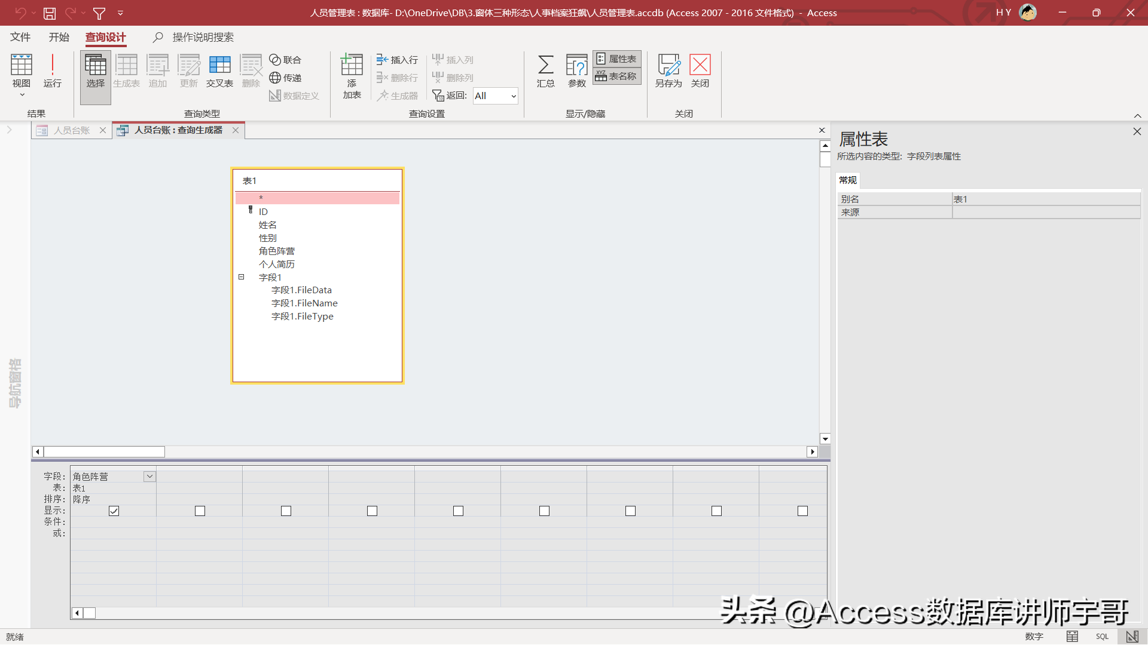
Task: Click 删除列 delete columns
Action: click(453, 78)
